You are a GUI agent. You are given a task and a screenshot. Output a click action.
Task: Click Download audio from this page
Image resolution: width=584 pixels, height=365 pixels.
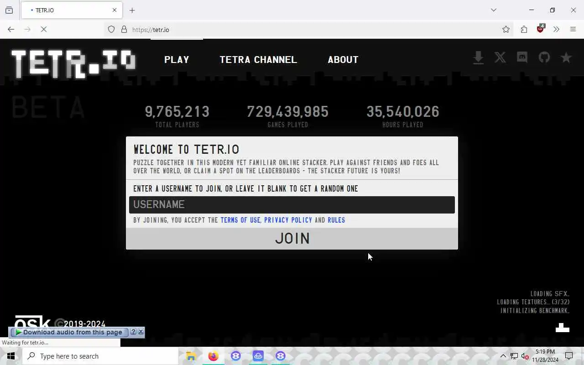coord(68,332)
